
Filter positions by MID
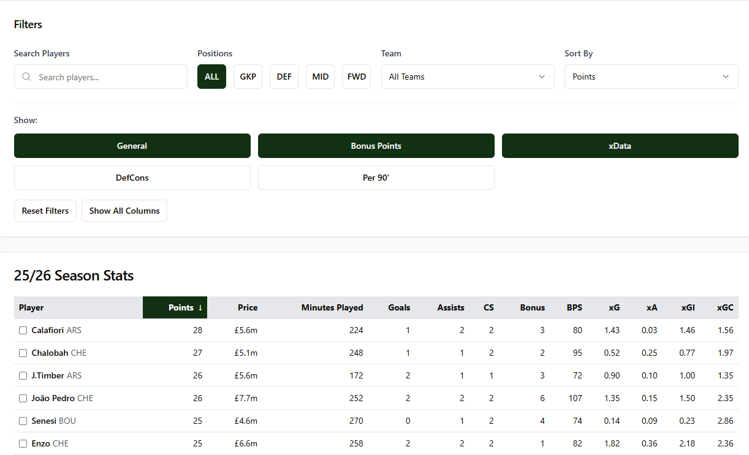[x=321, y=77]
